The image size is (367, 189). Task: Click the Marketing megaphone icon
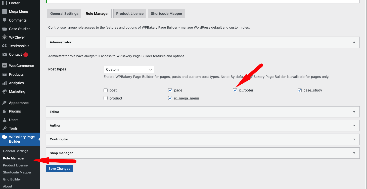[5, 91]
